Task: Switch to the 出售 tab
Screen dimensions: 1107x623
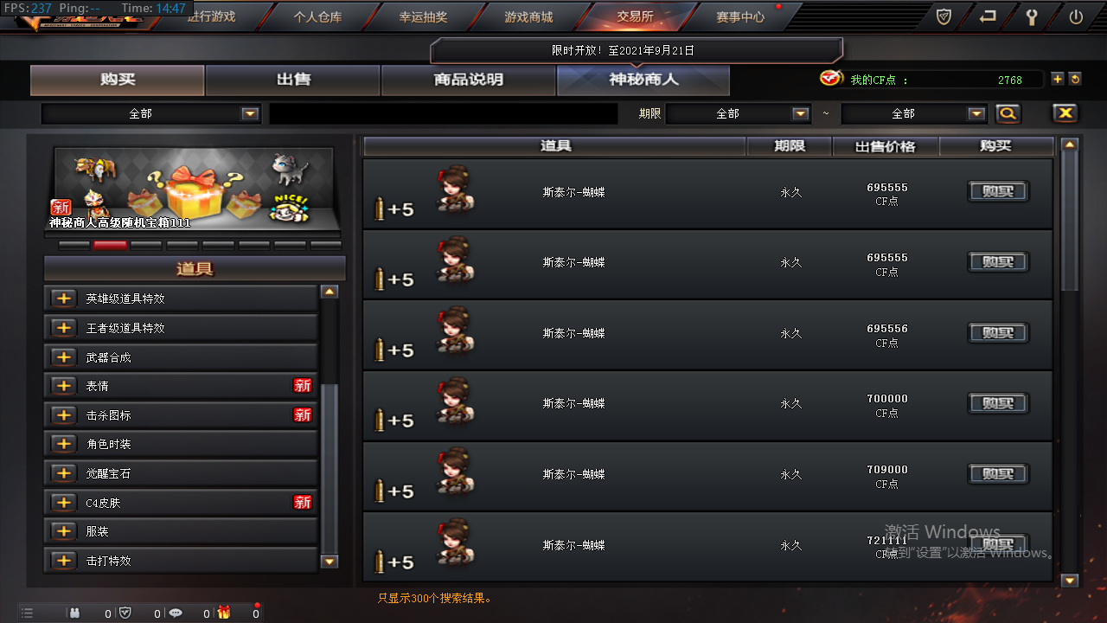Action: point(293,80)
